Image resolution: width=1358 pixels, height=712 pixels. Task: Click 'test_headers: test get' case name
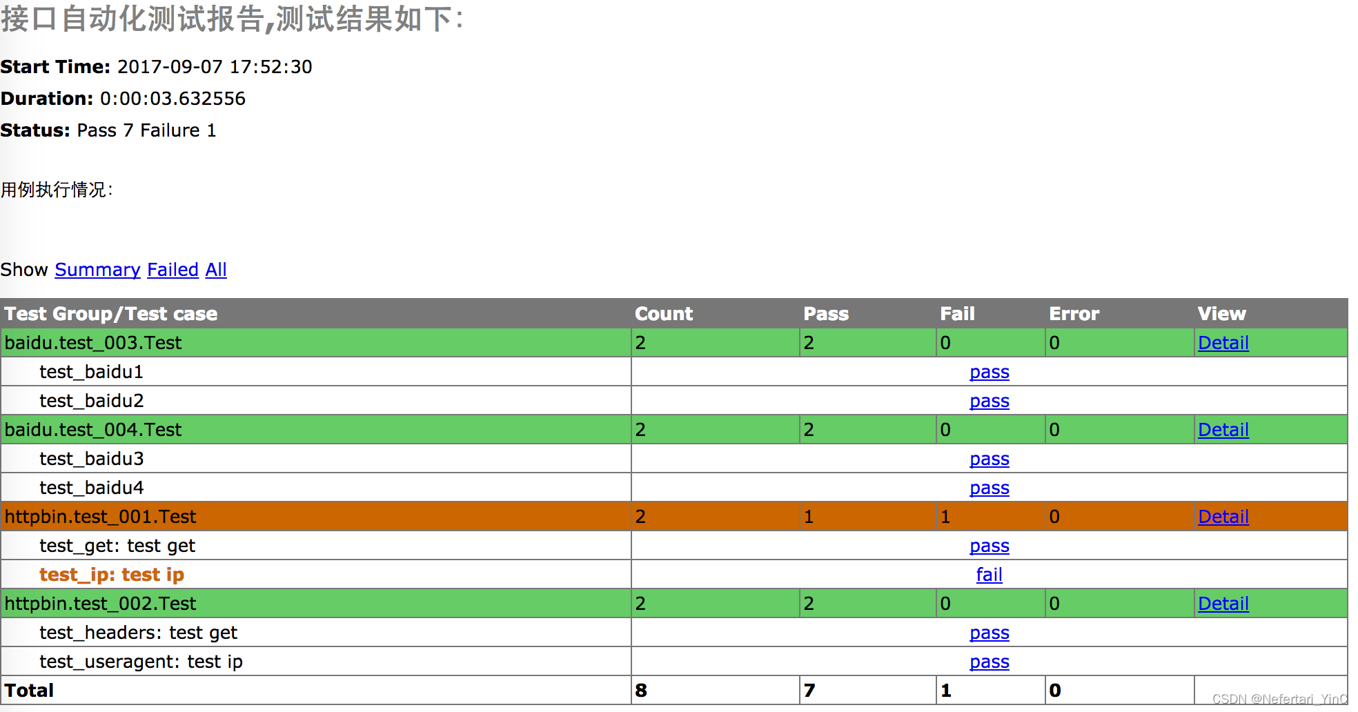coord(138,633)
